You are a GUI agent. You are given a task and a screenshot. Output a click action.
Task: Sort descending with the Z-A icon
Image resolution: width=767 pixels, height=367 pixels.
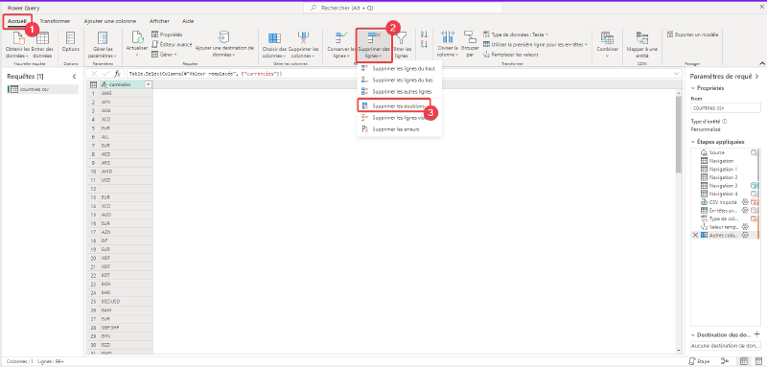(424, 44)
